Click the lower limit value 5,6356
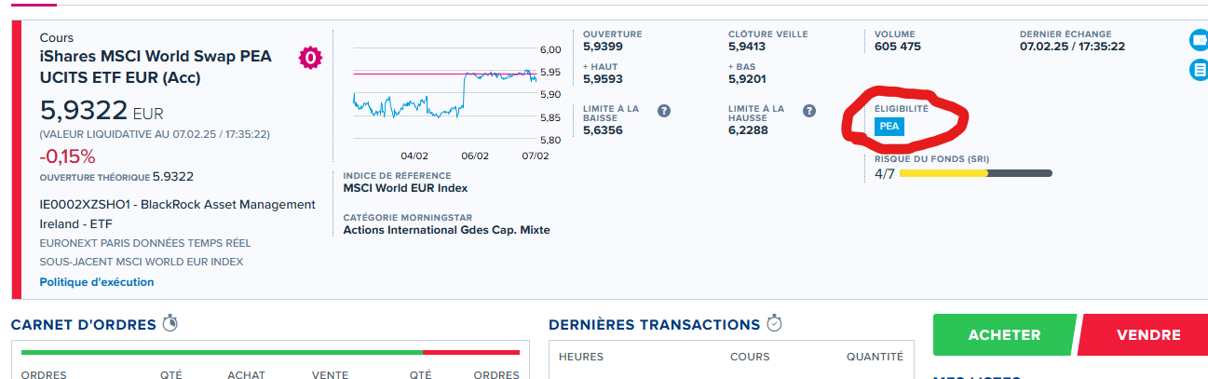Viewport: 1208px width, 379px height. (603, 130)
